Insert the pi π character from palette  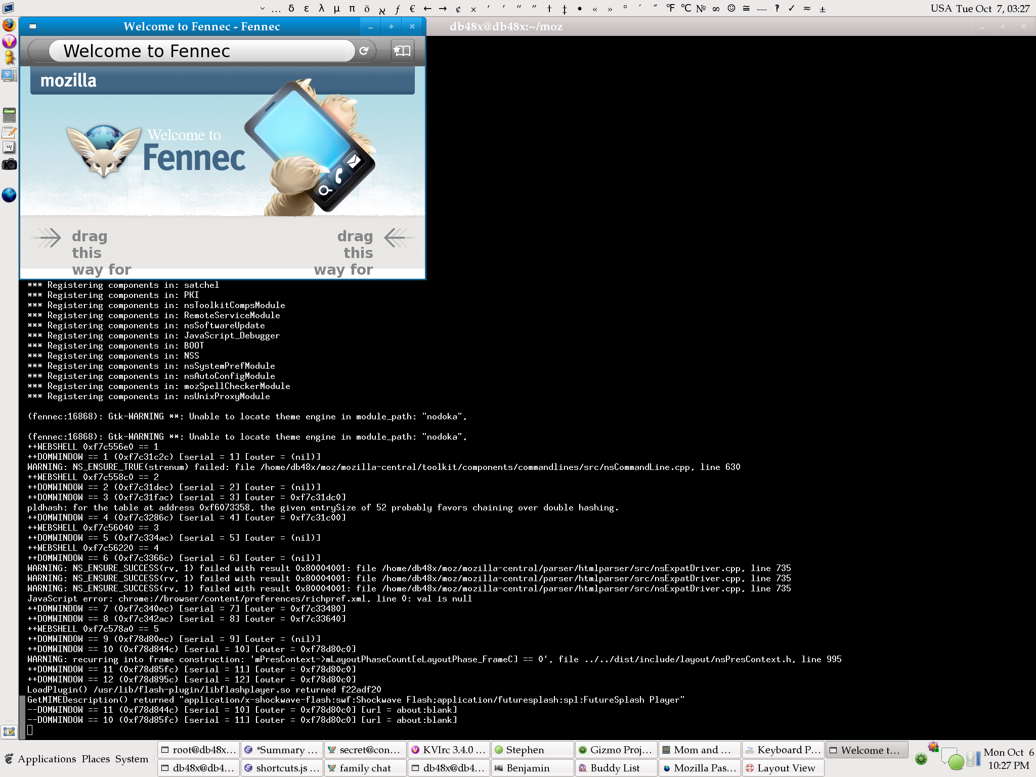pos(352,9)
